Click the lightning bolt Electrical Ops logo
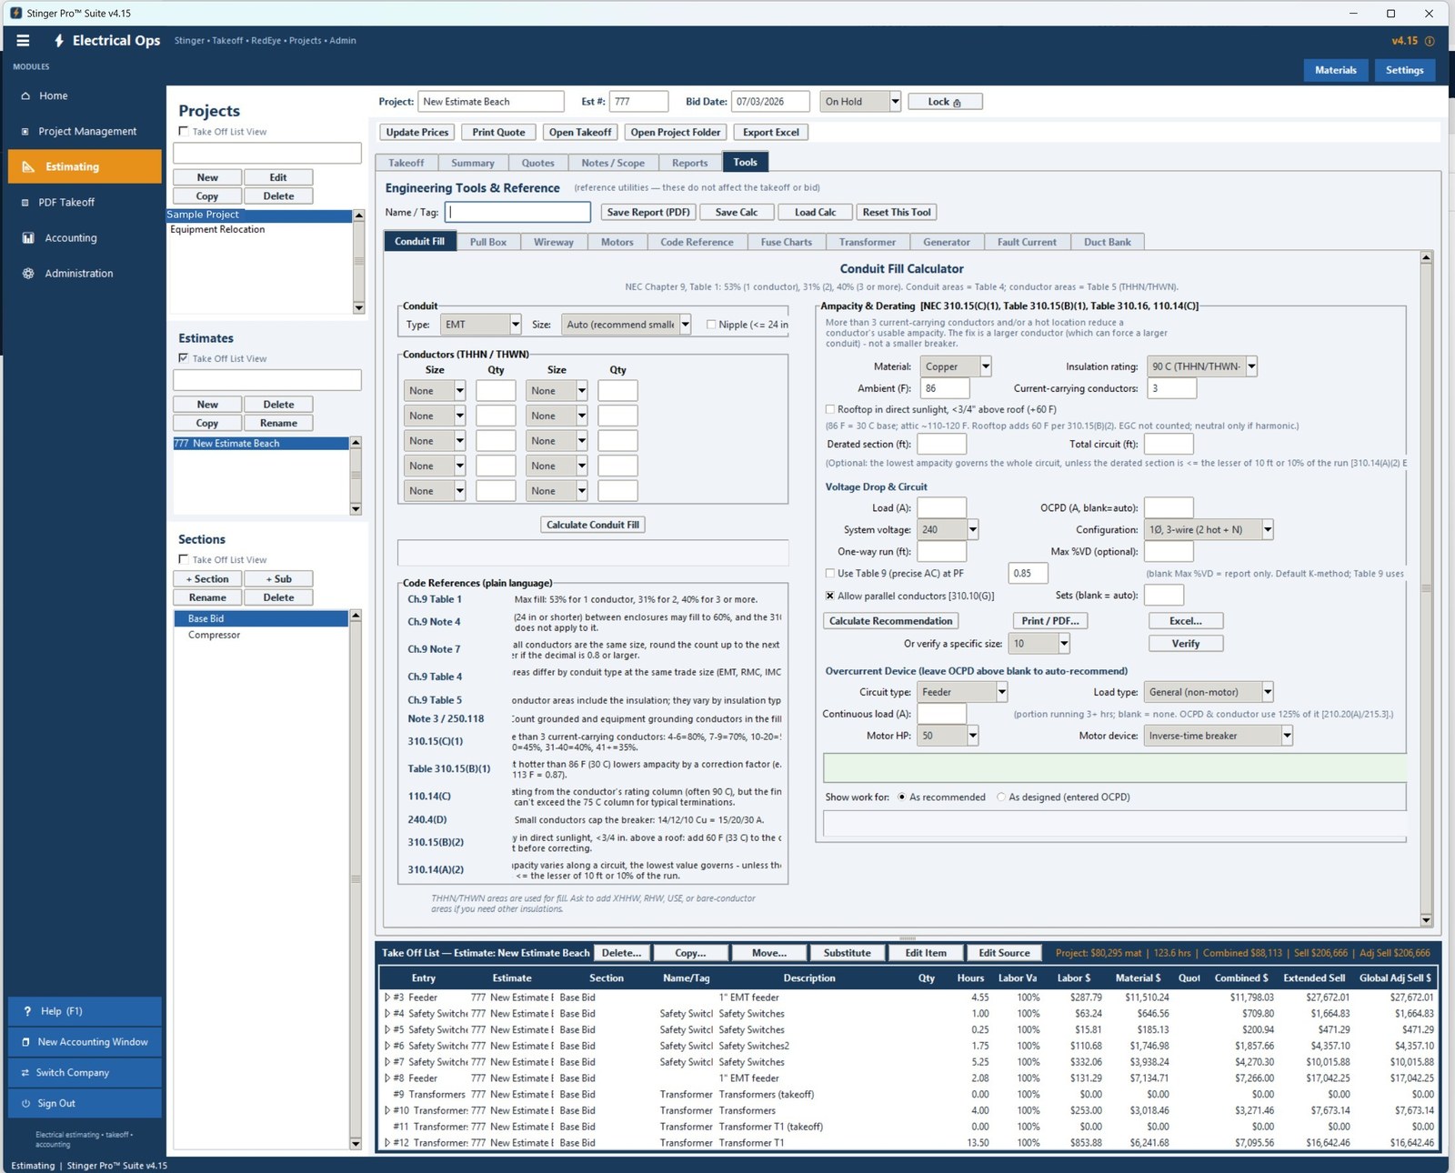The image size is (1455, 1173). [59, 40]
